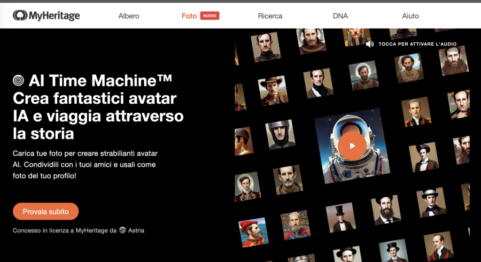
Task: Click 'Tocca per attivare l'audio' text
Action: tap(418, 44)
